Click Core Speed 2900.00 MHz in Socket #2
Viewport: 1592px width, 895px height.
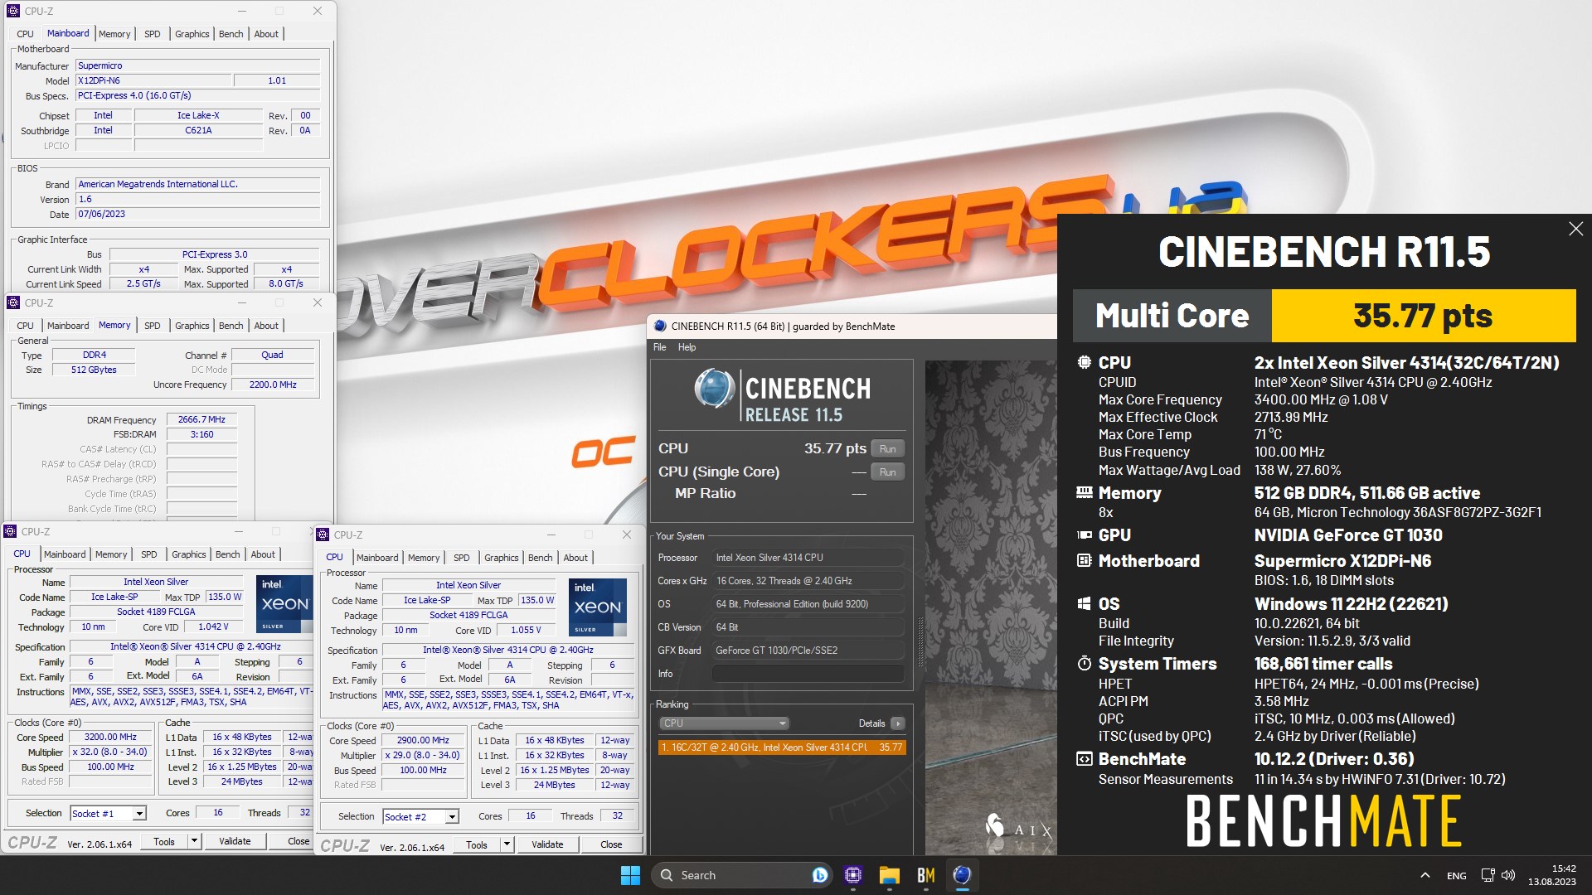click(x=423, y=740)
